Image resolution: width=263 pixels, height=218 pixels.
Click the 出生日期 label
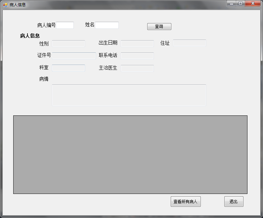pos(108,43)
